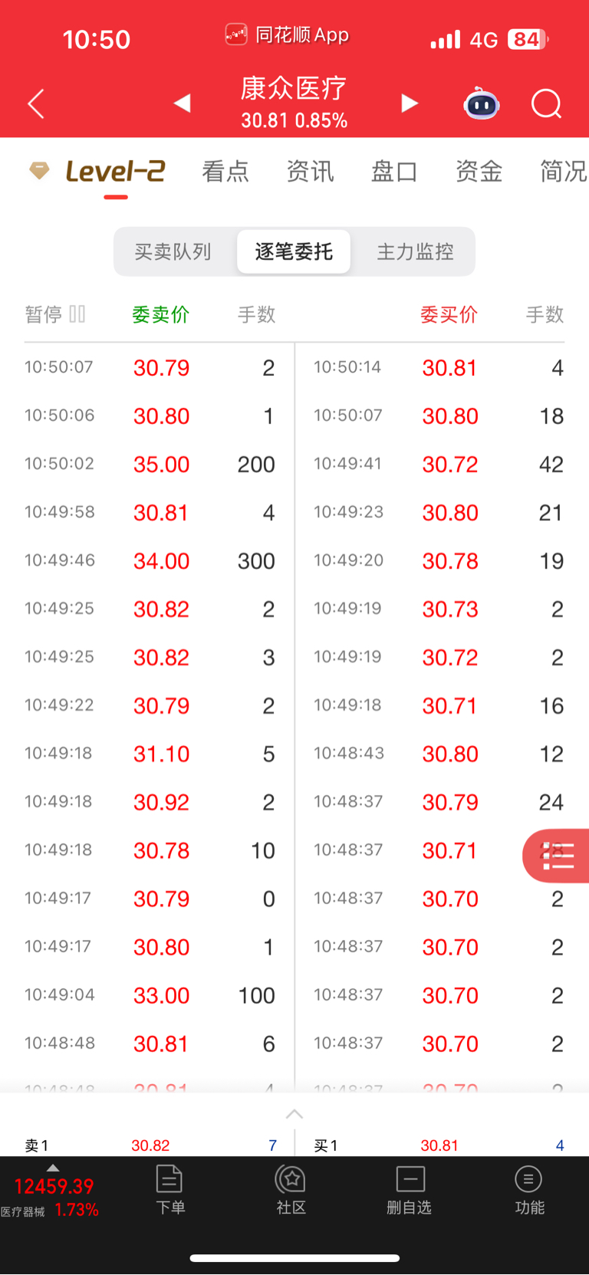Expand the 医疗器械 index bar arrow

[53, 1167]
